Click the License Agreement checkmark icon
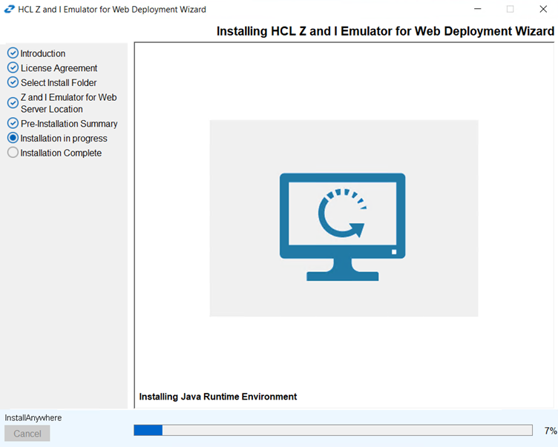 point(13,67)
